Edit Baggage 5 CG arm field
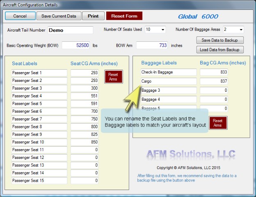Viewport: 256px width, 197px height. [x=214, y=109]
